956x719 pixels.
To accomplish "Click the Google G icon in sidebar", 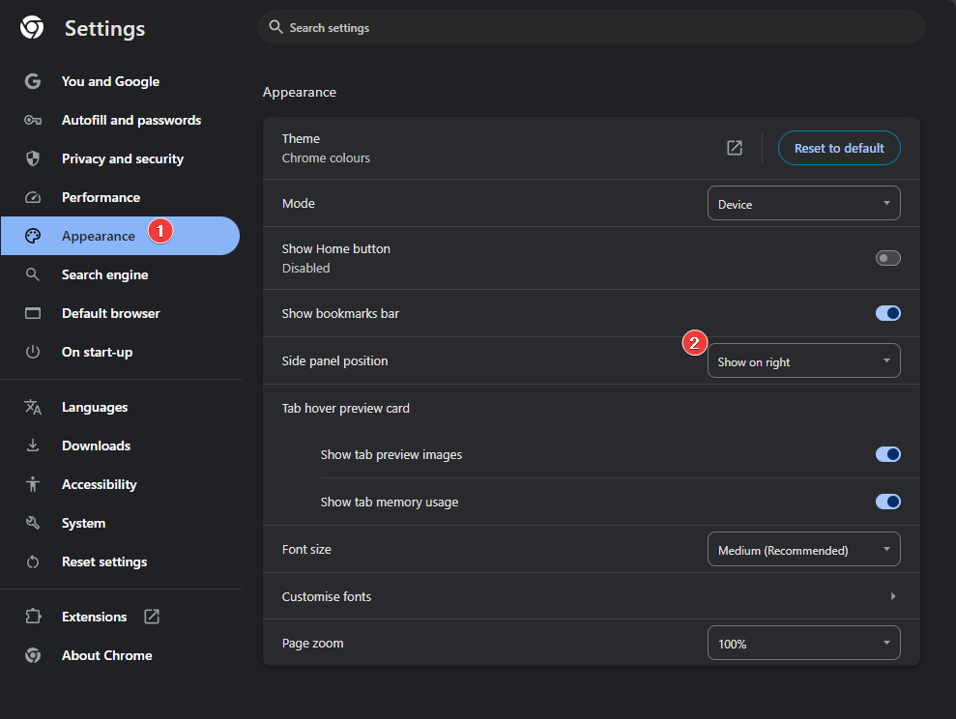I will click(32, 81).
